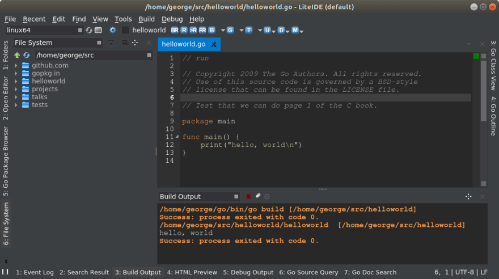Go up one folder with green arrow
This screenshot has height=279, width=499.
[17, 56]
